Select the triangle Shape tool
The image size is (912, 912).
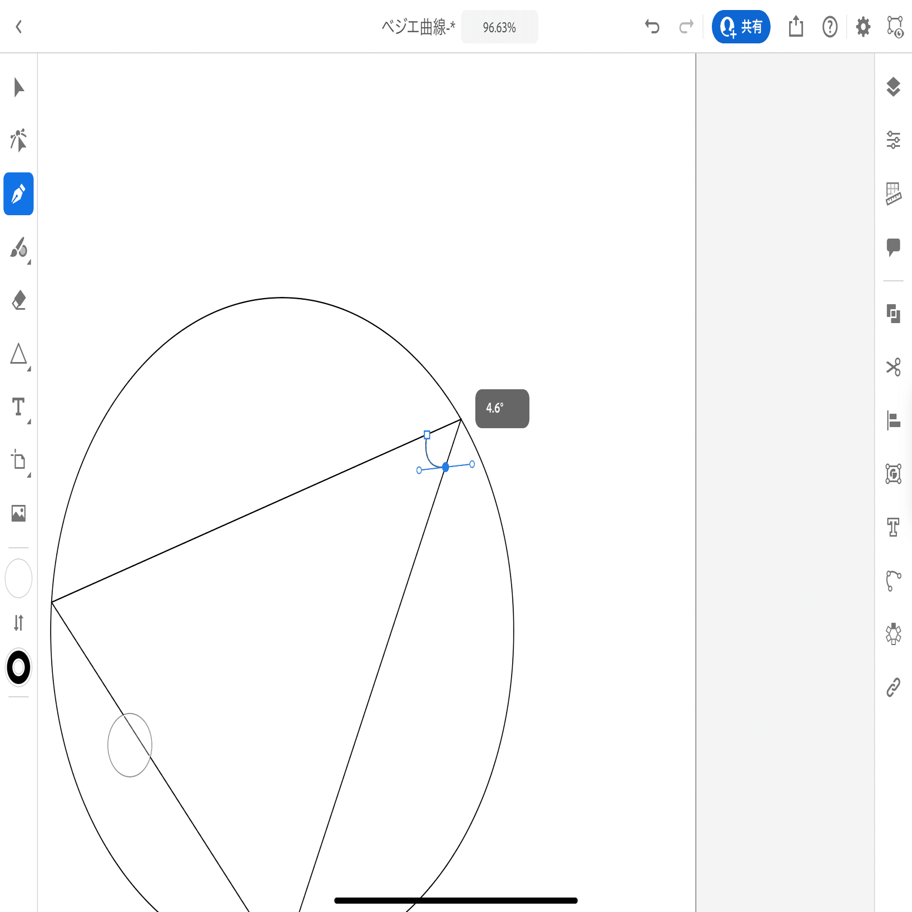(x=18, y=354)
